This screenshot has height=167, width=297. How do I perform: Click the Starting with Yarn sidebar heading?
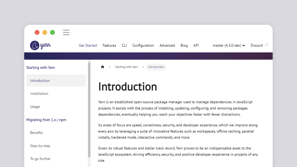41,67
